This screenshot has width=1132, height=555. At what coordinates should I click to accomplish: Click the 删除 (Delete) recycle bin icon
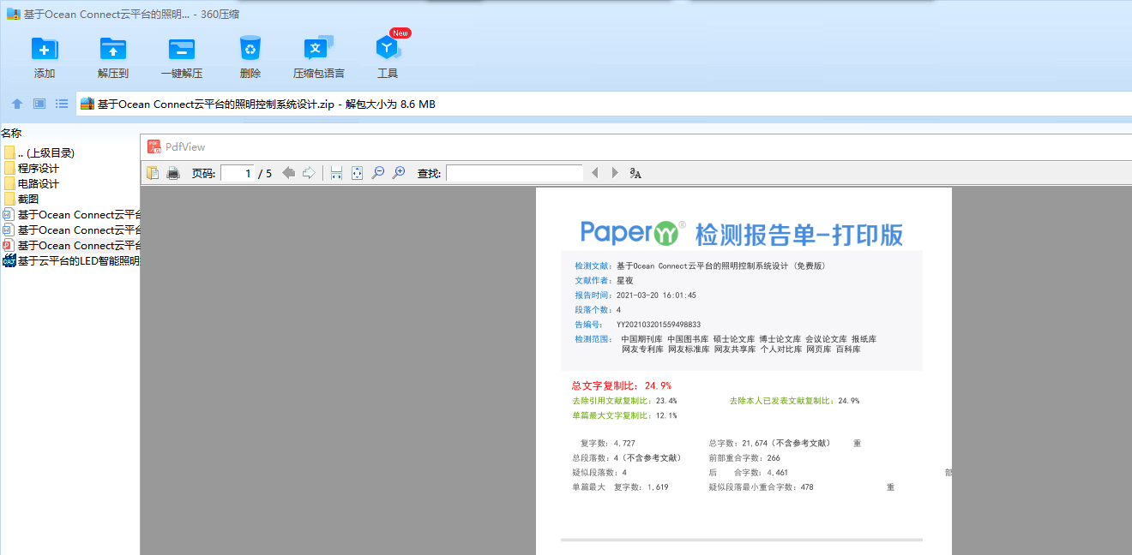250,48
